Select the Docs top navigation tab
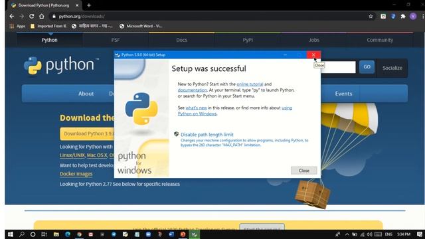 click(181, 40)
